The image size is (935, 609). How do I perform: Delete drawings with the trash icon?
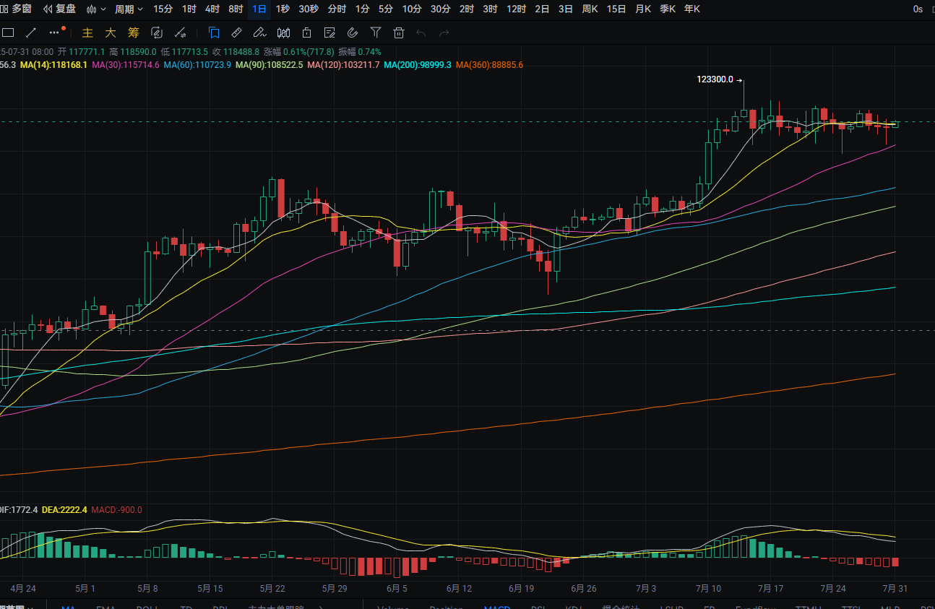coord(398,33)
